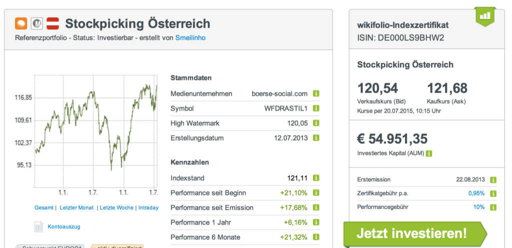
Task: Click the orange speech bubble icon
Action: [21, 23]
